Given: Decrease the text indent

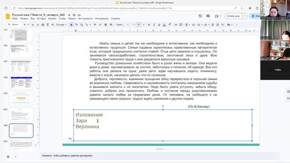Looking at the screenshot, I should coord(213,25).
